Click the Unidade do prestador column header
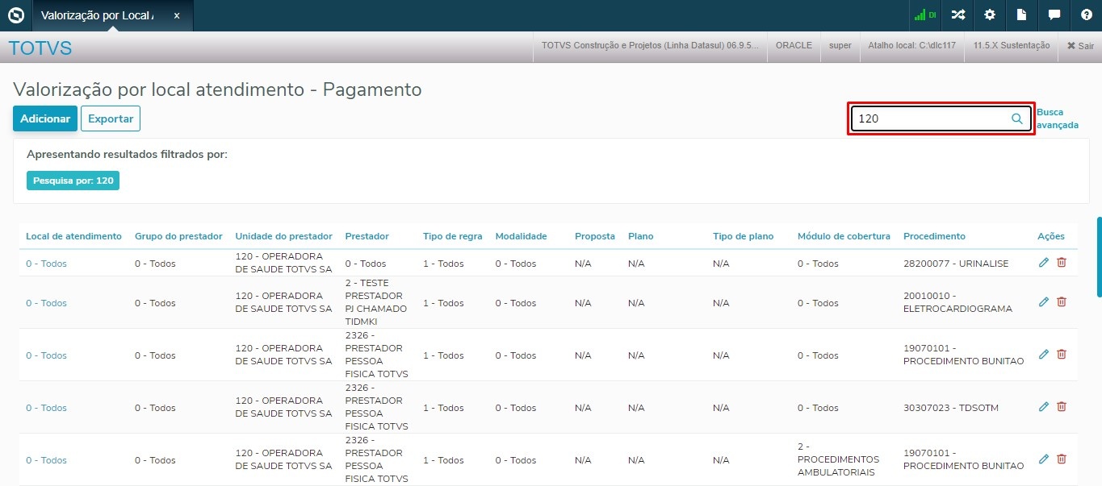1102x486 pixels. pyautogui.click(x=283, y=236)
